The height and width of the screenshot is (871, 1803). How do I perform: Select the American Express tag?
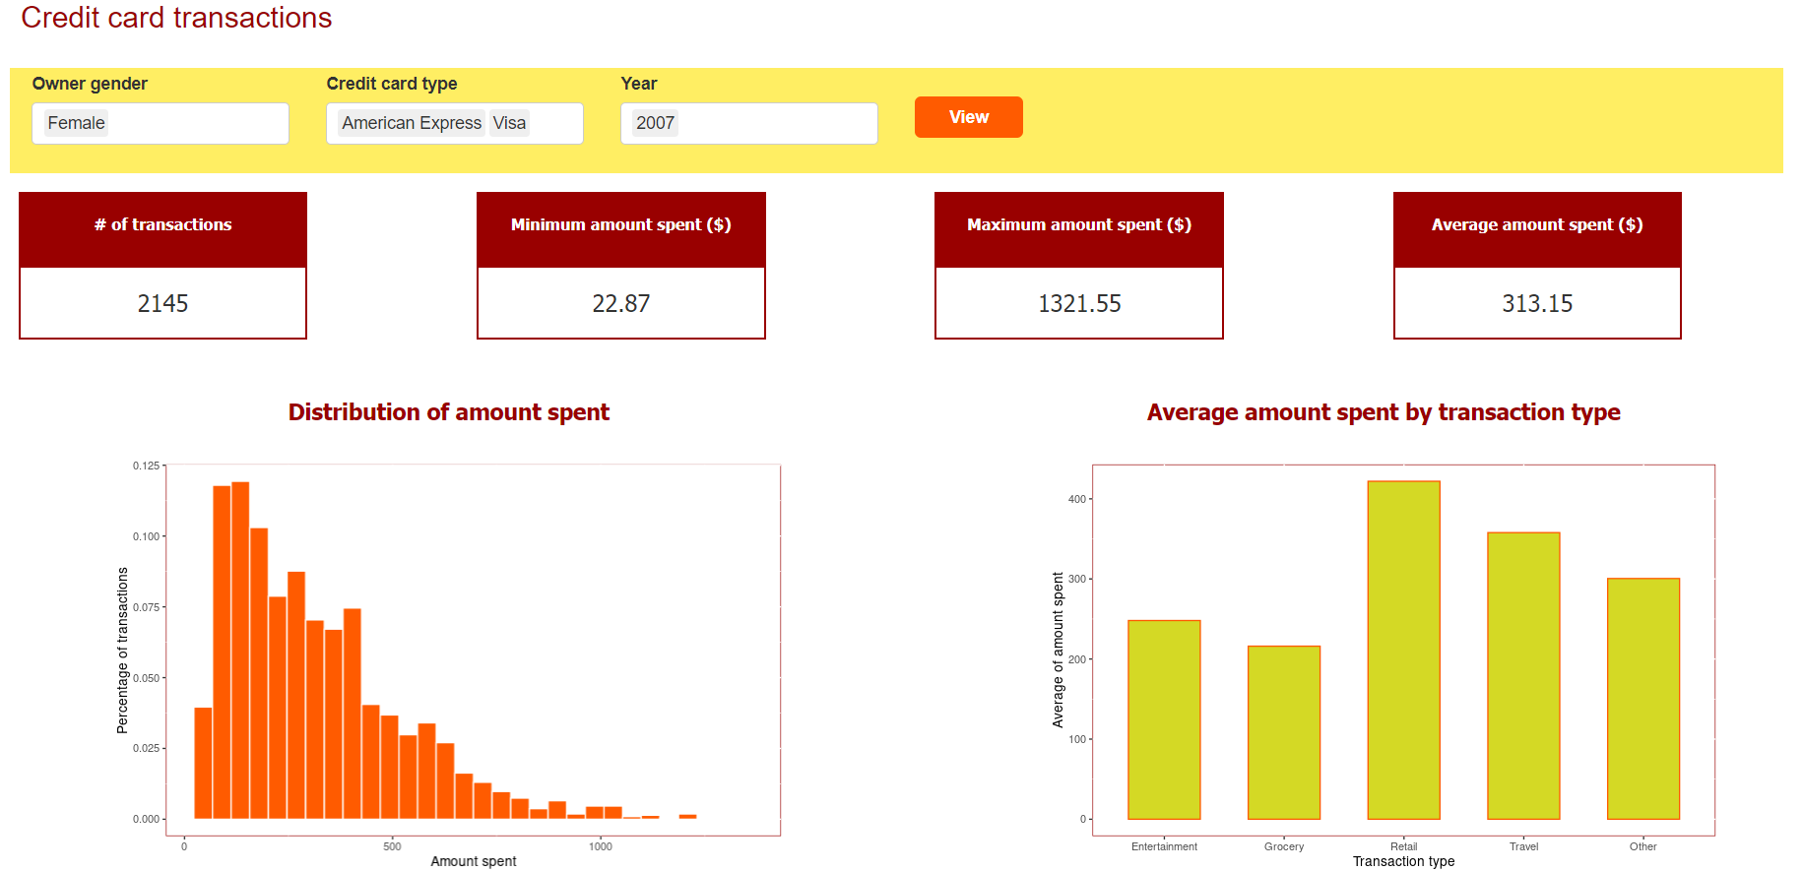click(x=411, y=123)
